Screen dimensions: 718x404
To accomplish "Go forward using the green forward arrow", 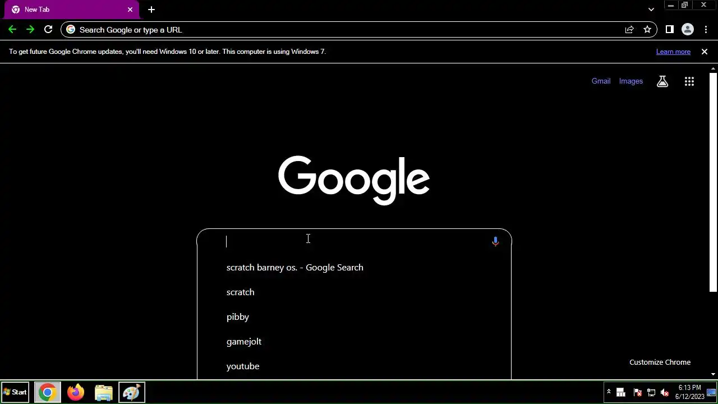I will [30, 30].
